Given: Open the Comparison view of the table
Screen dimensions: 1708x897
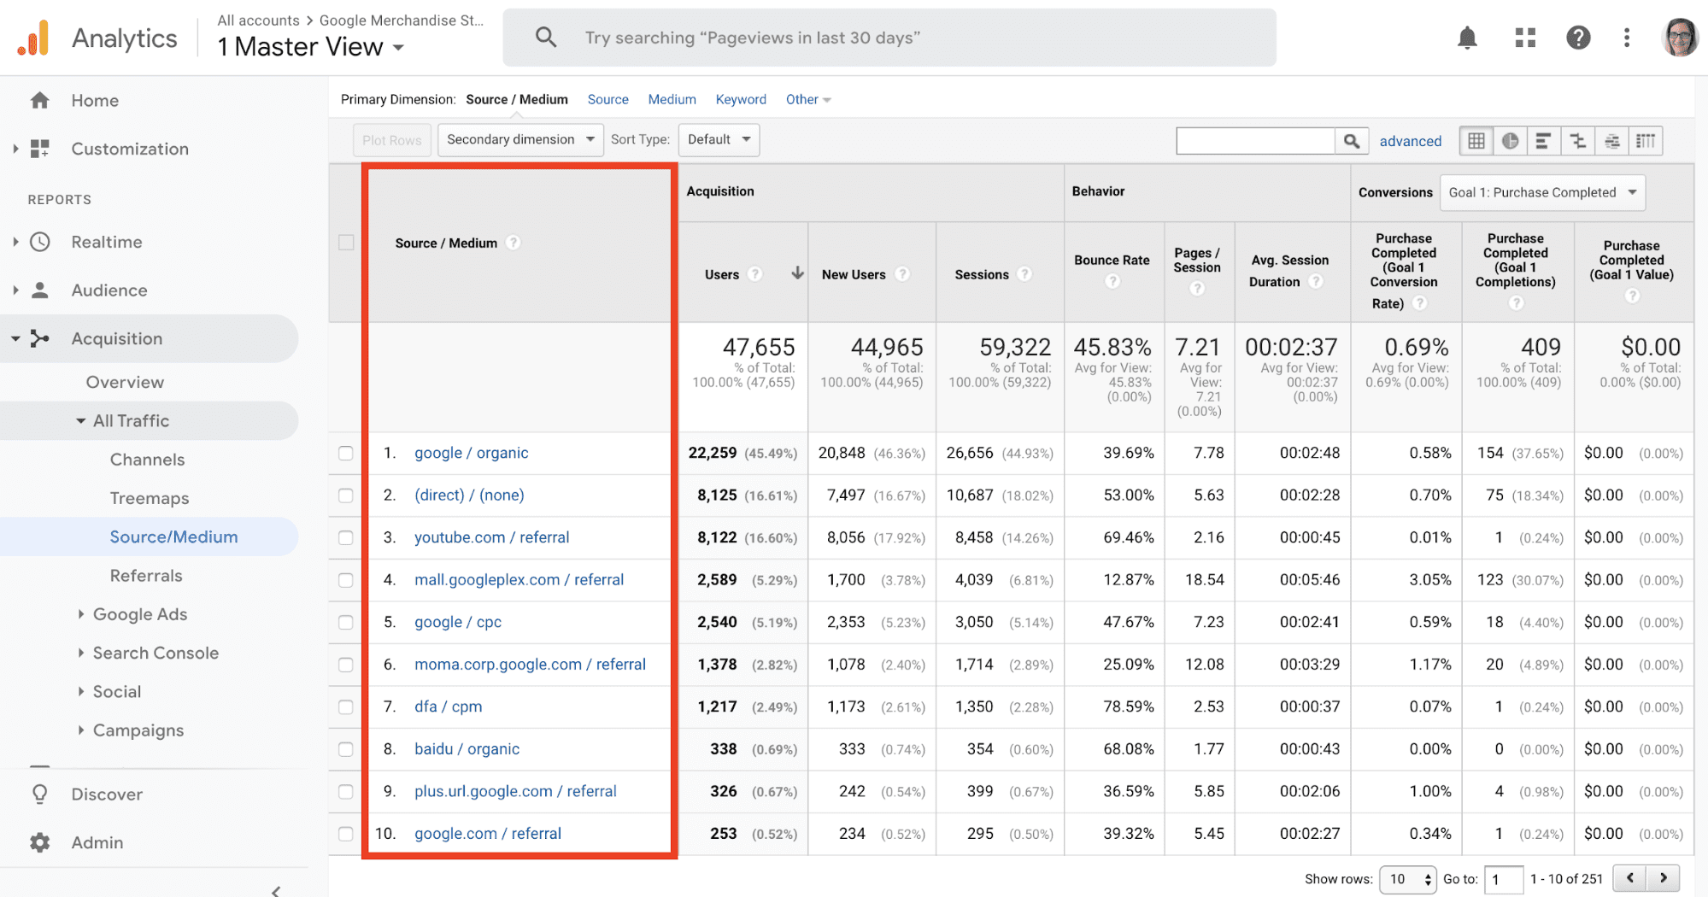Looking at the screenshot, I should tap(1578, 140).
